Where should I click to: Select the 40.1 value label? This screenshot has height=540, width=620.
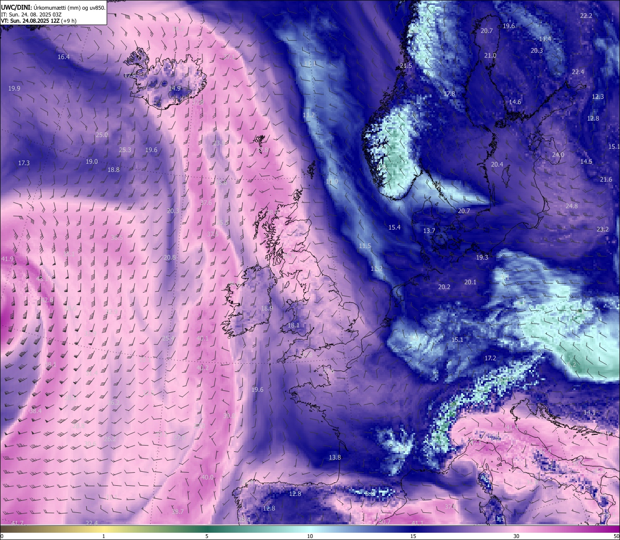tap(202, 339)
